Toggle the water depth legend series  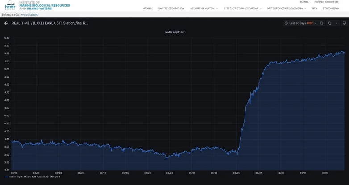click(16, 177)
